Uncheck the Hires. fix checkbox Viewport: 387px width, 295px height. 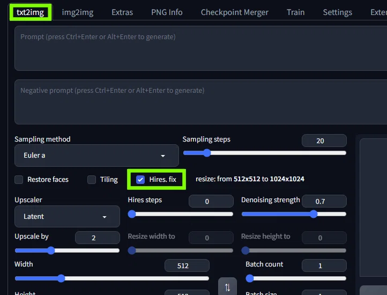click(x=140, y=180)
